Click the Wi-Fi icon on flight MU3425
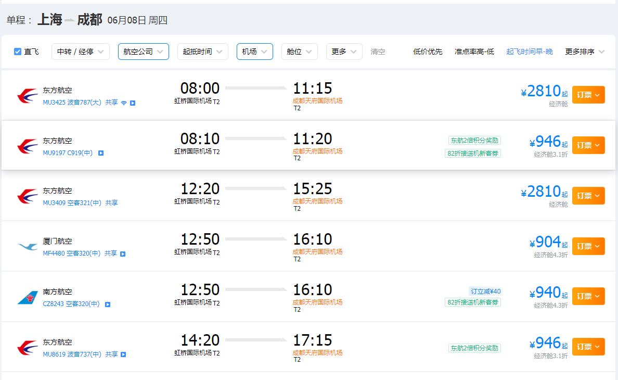This screenshot has height=380, width=618. click(124, 103)
